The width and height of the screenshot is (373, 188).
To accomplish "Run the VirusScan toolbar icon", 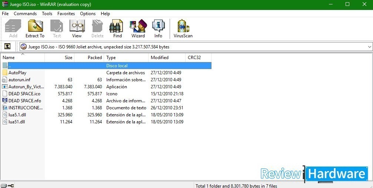I will click(183, 26).
